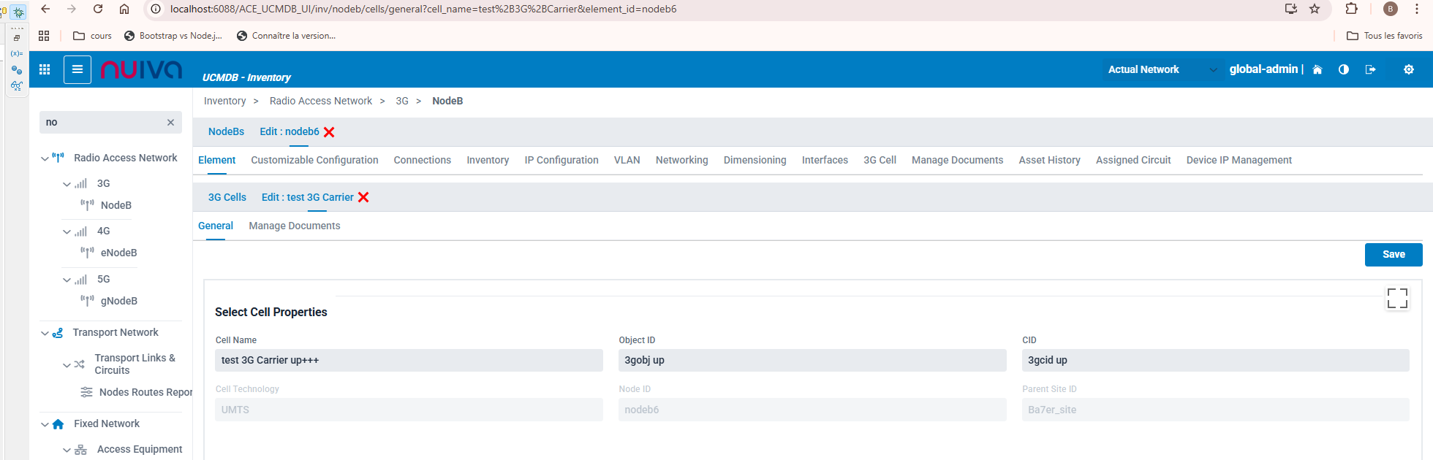The width and height of the screenshot is (1433, 460).
Task: Click the logout icon in header
Action: 1370,69
